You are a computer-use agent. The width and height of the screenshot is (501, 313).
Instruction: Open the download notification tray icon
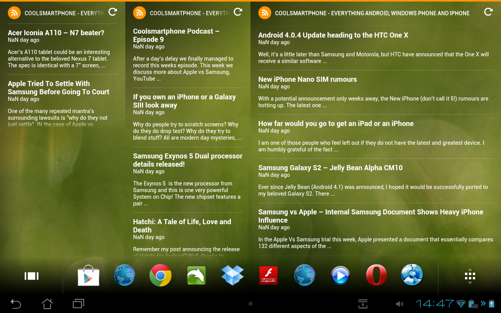pyautogui.click(x=363, y=304)
